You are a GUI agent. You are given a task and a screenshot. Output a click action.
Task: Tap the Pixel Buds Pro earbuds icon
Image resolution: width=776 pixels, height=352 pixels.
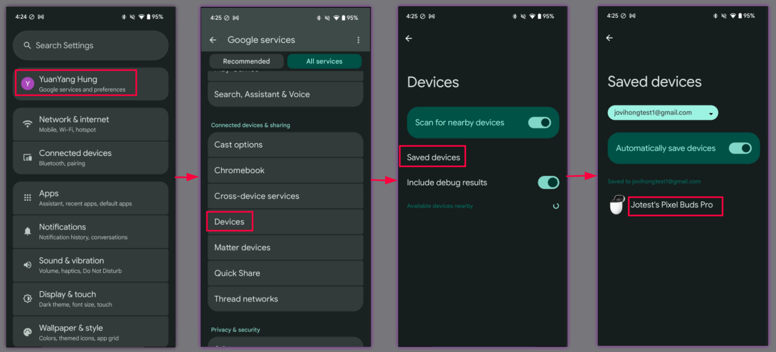click(x=617, y=205)
